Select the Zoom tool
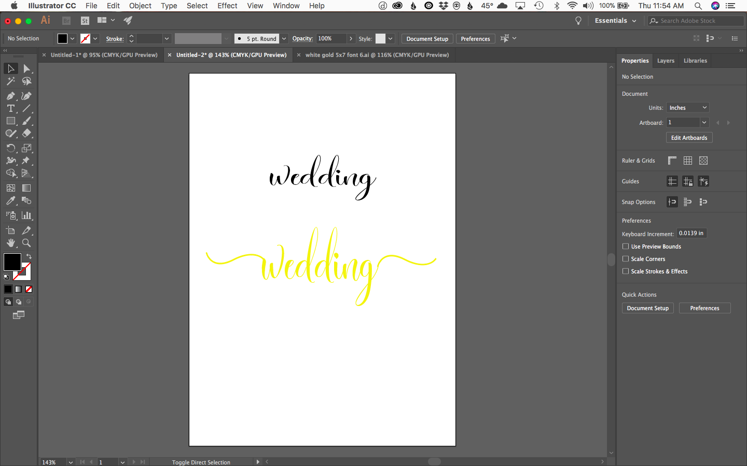Screen dimensions: 747x466 coord(26,243)
